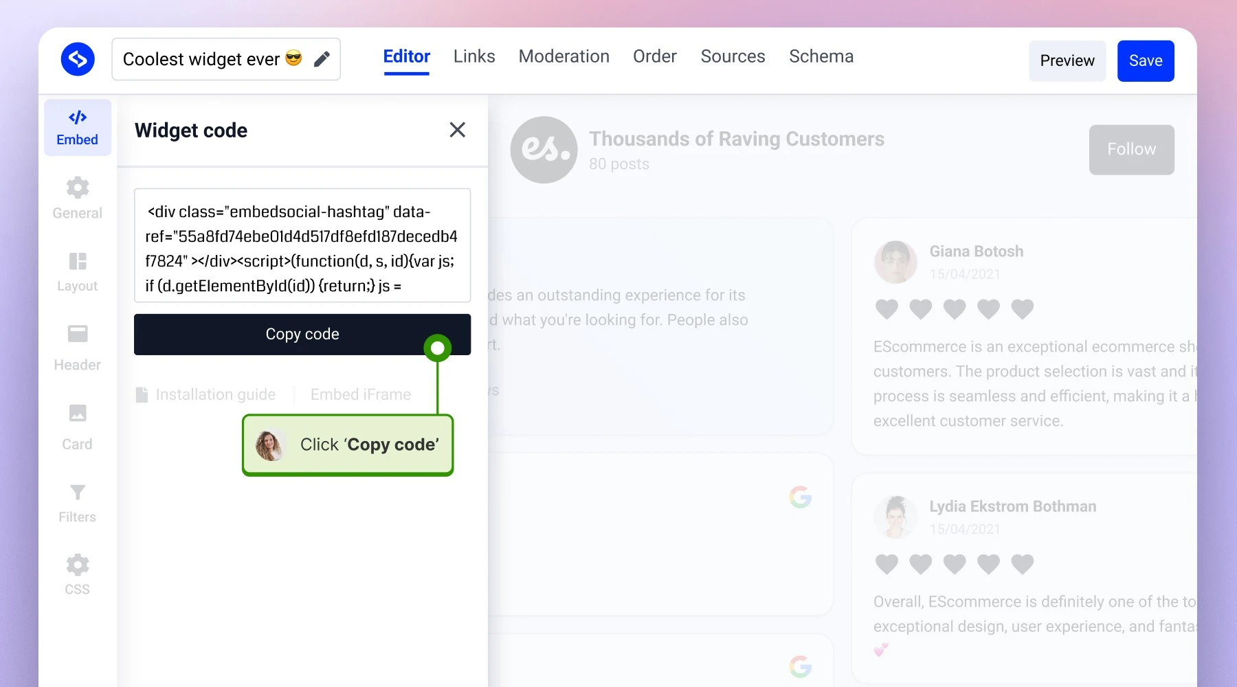This screenshot has height=687, width=1237.
Task: Click the fifth heart in Lydia's rating
Action: click(1023, 564)
